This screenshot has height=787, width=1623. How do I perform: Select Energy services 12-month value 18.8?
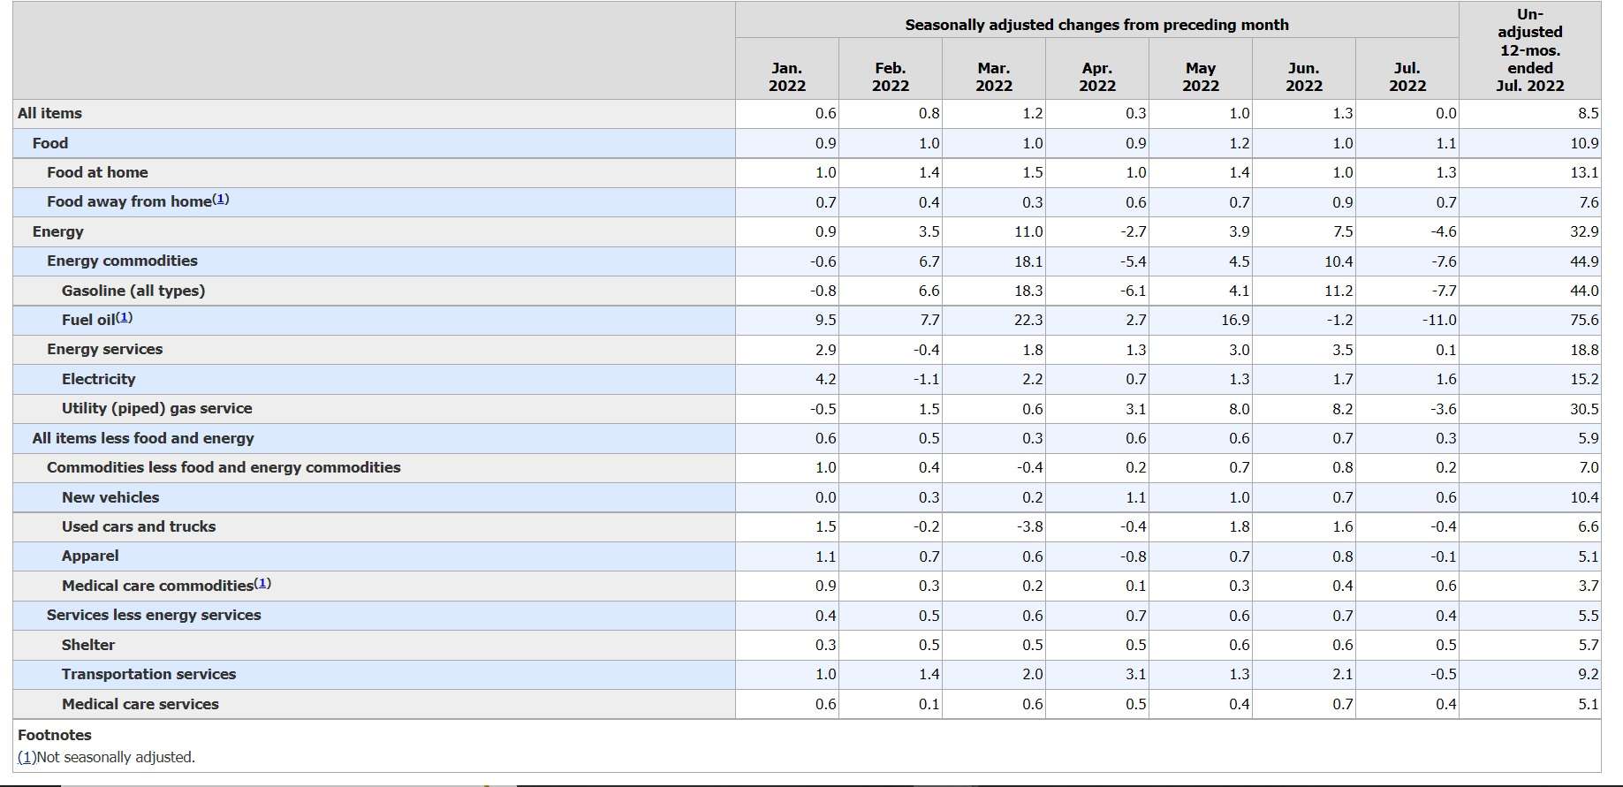click(1584, 350)
